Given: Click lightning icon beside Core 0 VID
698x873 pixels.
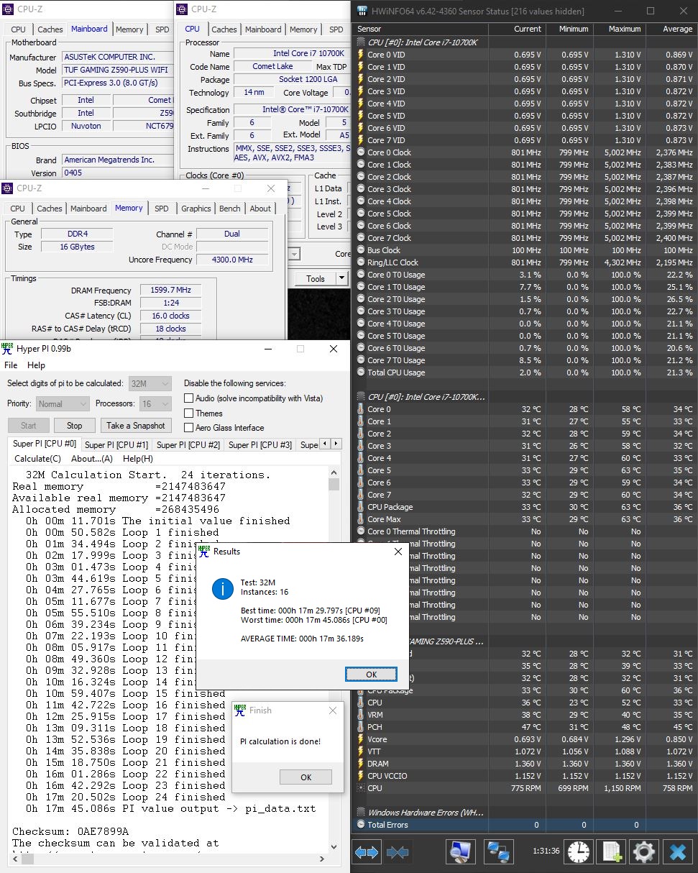Looking at the screenshot, I should [x=361, y=55].
